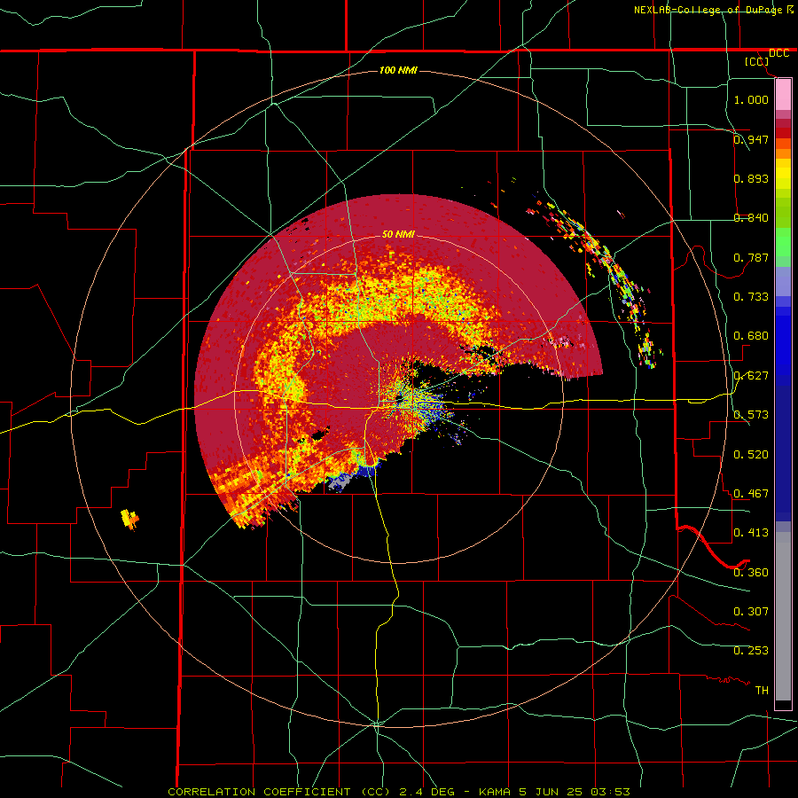Screen dimensions: 798x798
Task: Click the 50 NMI range ring label
Action: [x=398, y=234]
